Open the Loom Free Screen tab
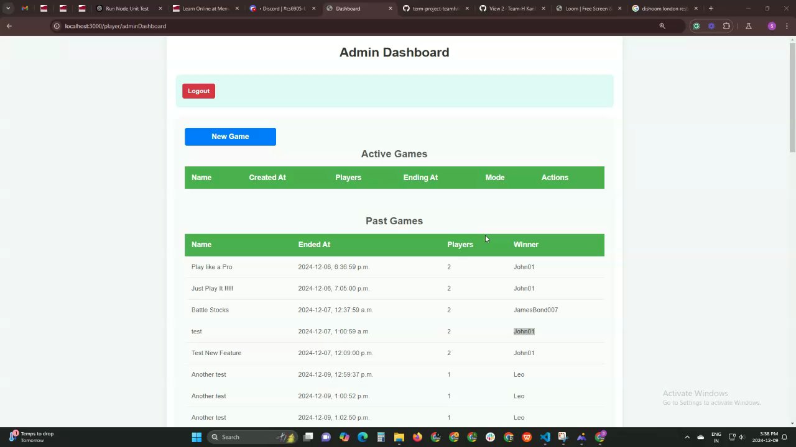The image size is (796, 447). pyautogui.click(x=588, y=9)
